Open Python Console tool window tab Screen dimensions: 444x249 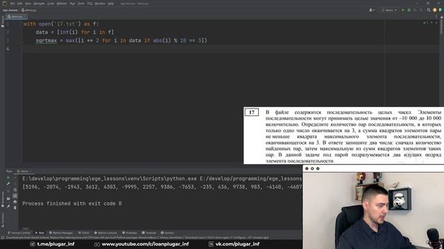tap(105, 233)
